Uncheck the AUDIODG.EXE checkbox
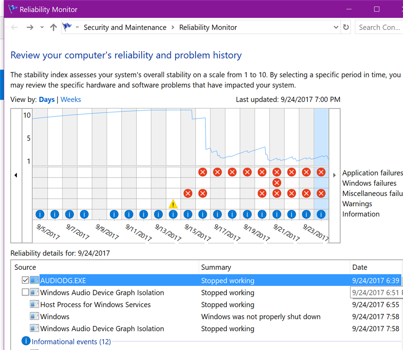The height and width of the screenshot is (350, 403). pyautogui.click(x=25, y=280)
